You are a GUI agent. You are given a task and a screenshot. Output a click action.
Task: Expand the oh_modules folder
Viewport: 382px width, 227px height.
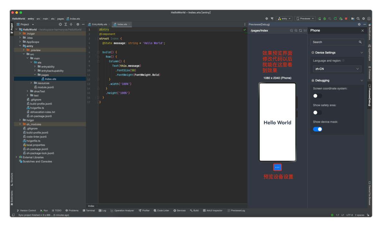tap(20, 124)
